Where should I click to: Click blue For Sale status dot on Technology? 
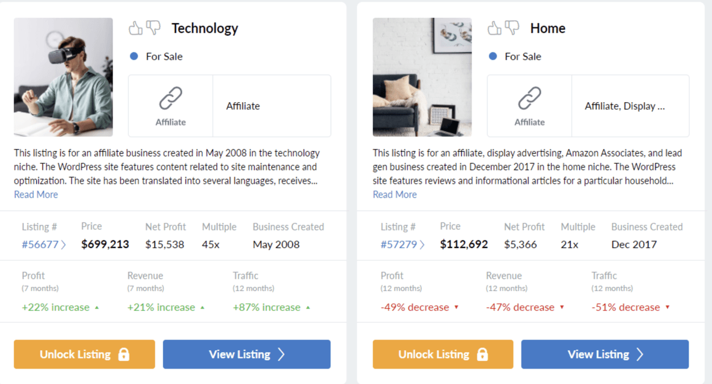[x=134, y=56]
